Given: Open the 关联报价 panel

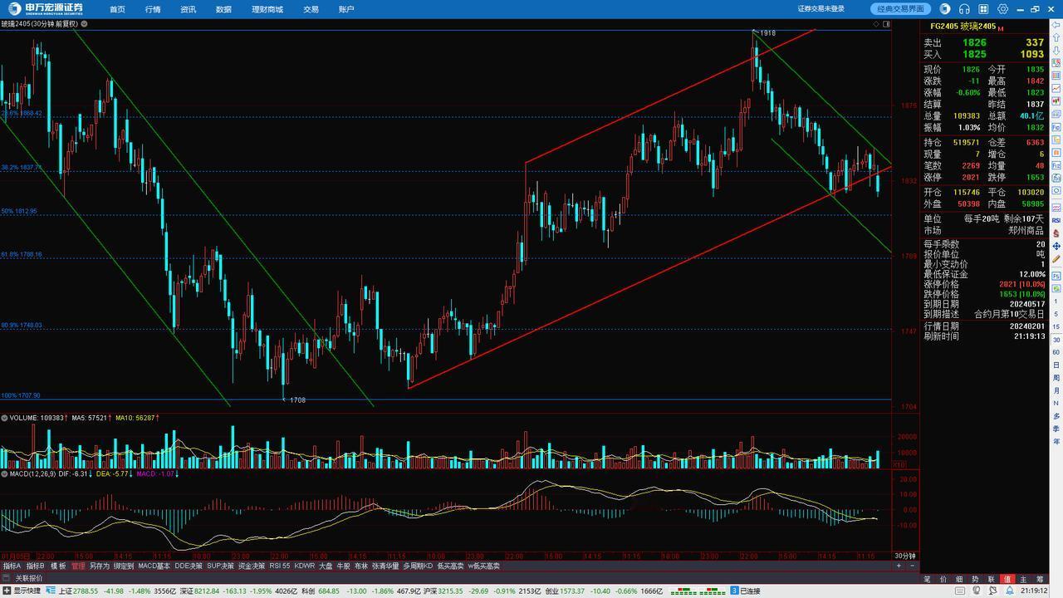Looking at the screenshot, I should click(29, 578).
